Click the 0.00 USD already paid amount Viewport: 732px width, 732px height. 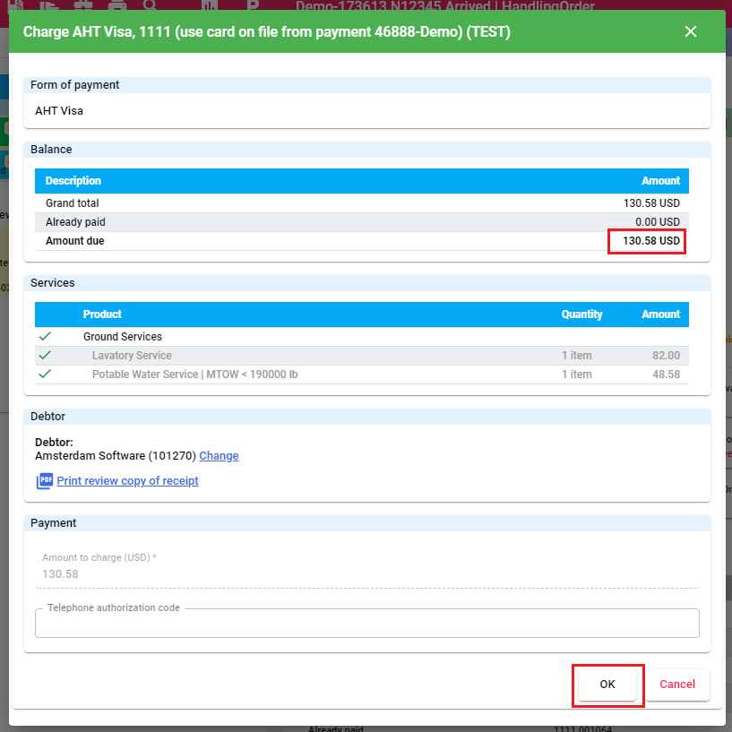click(658, 222)
